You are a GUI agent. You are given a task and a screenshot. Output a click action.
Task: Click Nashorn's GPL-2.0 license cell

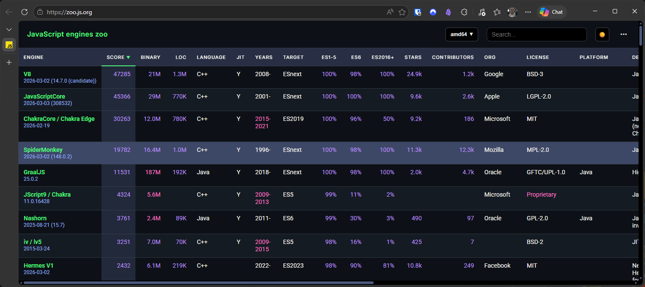tap(537, 218)
